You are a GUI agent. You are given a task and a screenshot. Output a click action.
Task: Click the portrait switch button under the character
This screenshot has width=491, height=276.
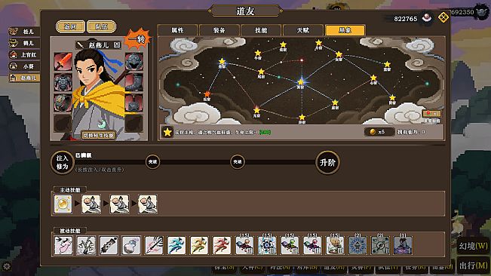(x=98, y=135)
